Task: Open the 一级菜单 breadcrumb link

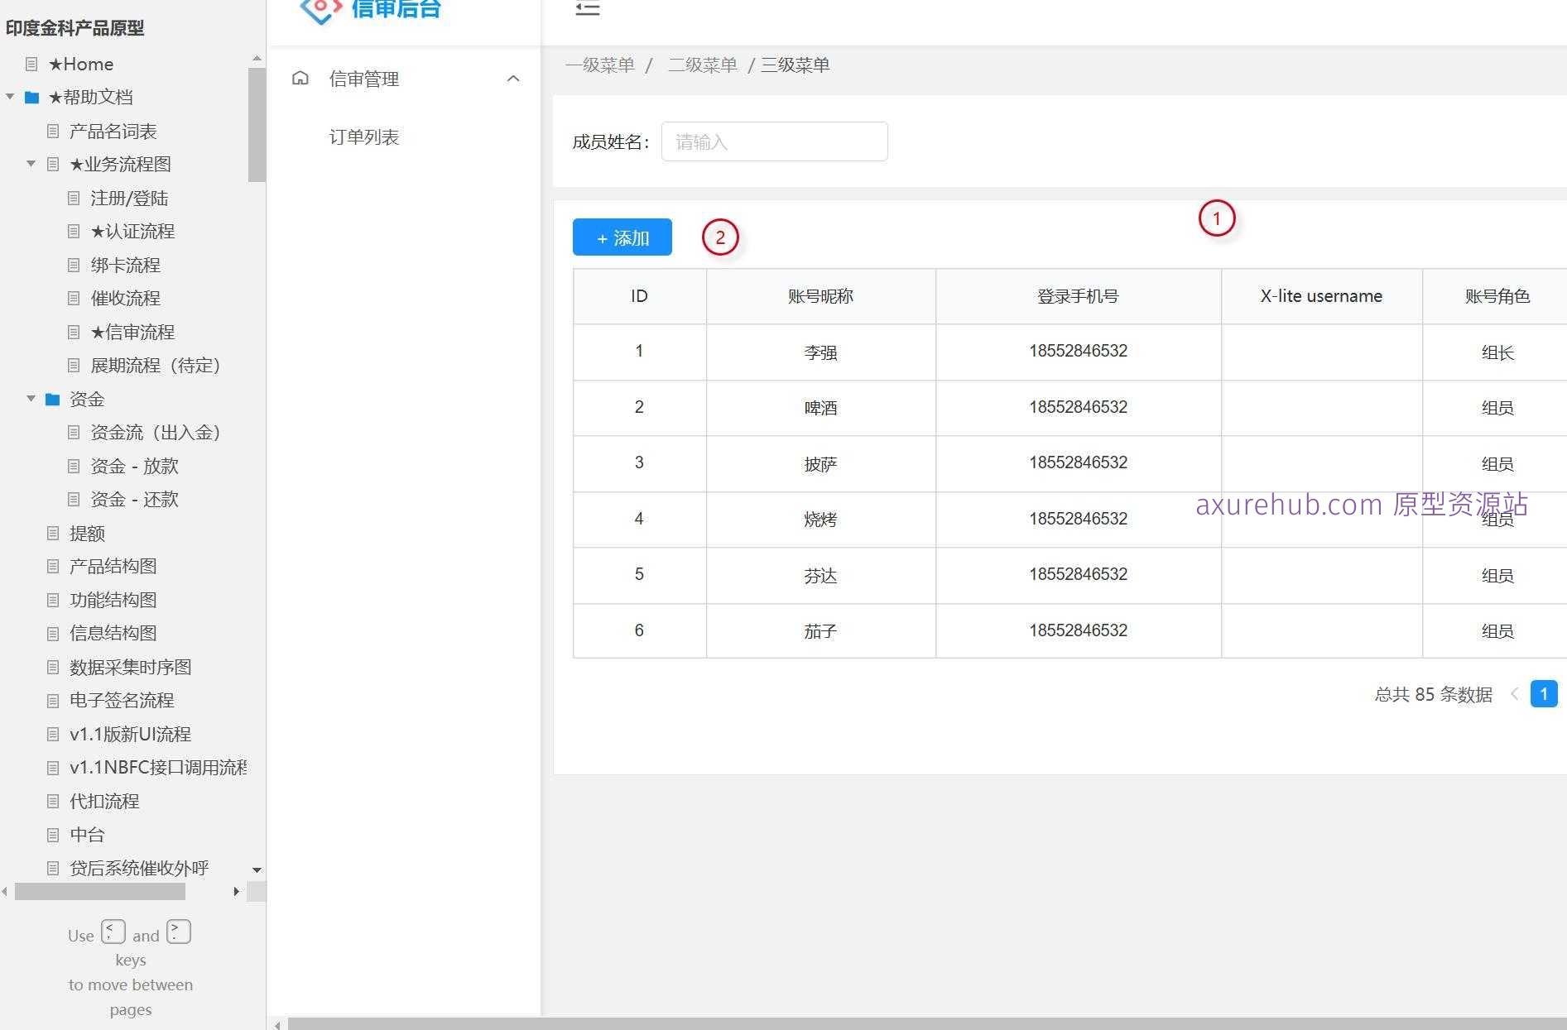Action: pos(600,65)
